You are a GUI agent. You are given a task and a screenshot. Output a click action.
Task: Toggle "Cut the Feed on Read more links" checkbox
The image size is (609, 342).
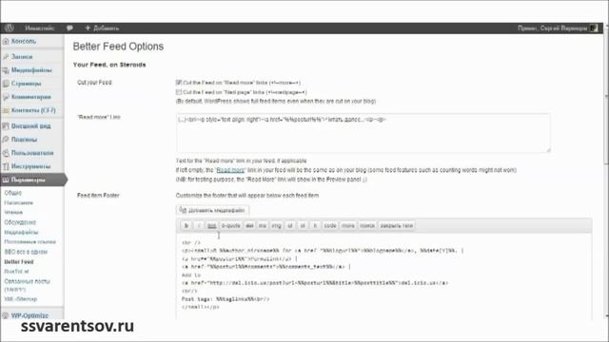[x=179, y=83]
